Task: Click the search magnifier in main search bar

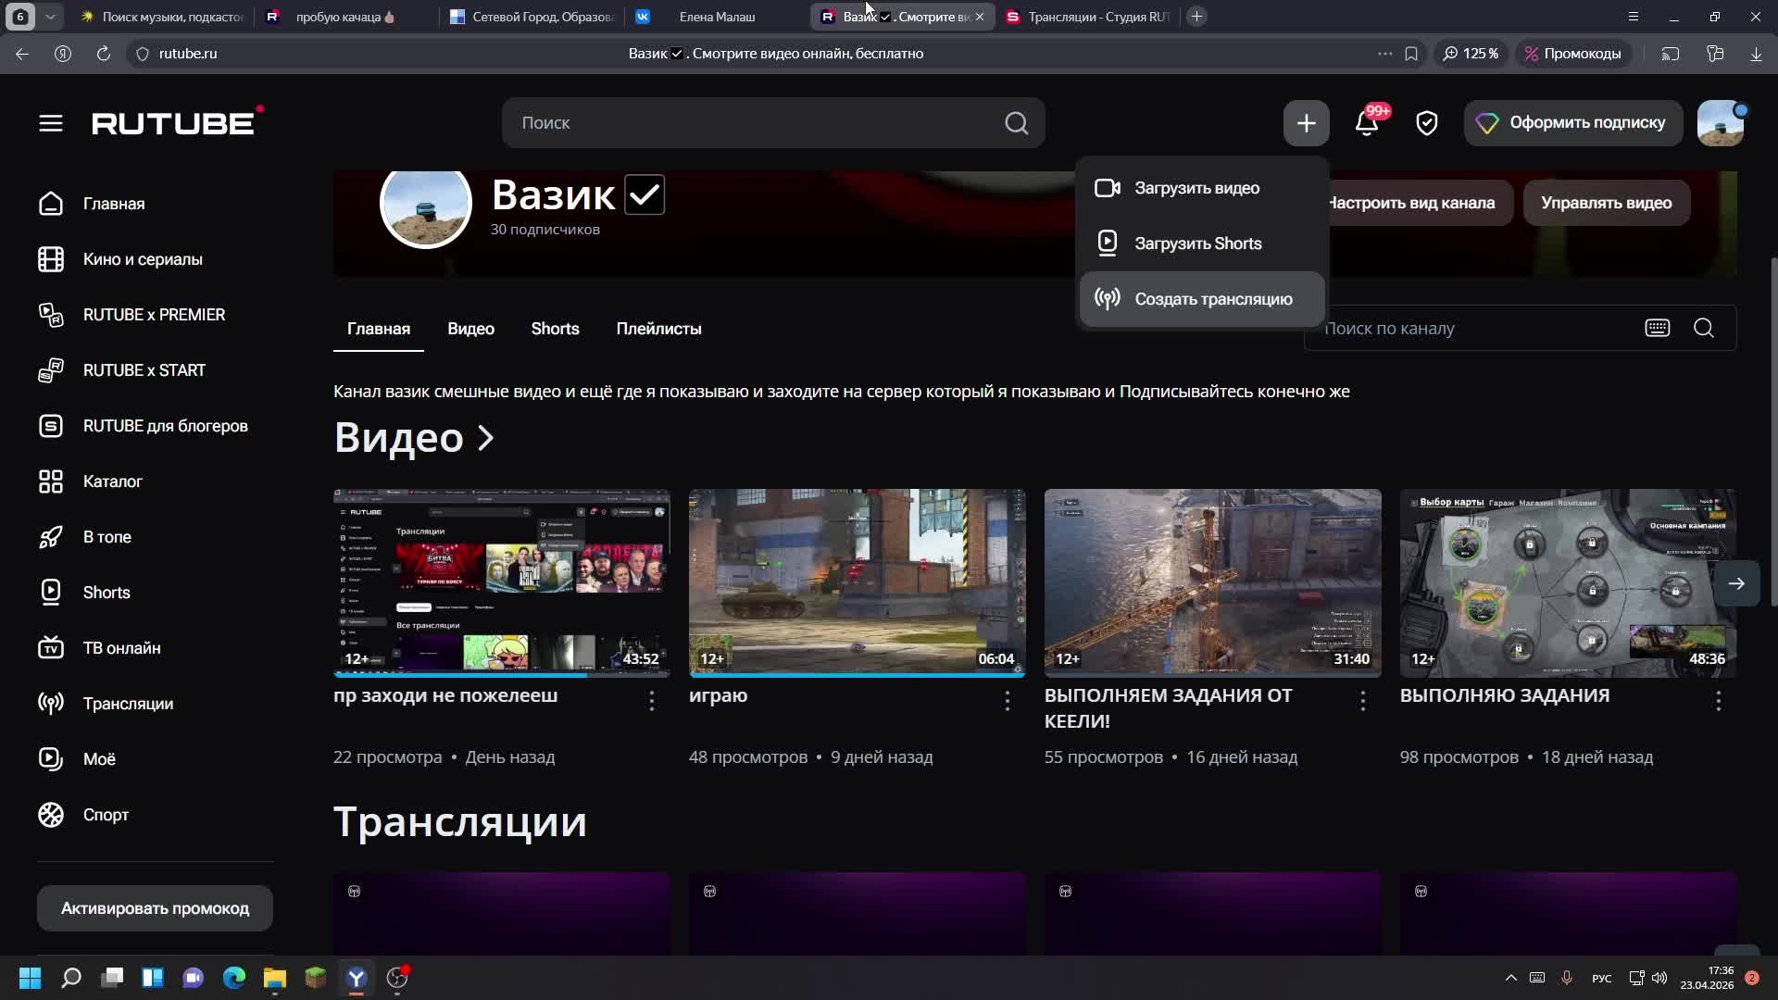Action: click(x=1016, y=123)
